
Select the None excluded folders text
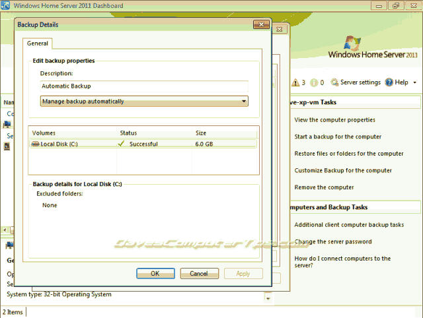click(x=50, y=205)
